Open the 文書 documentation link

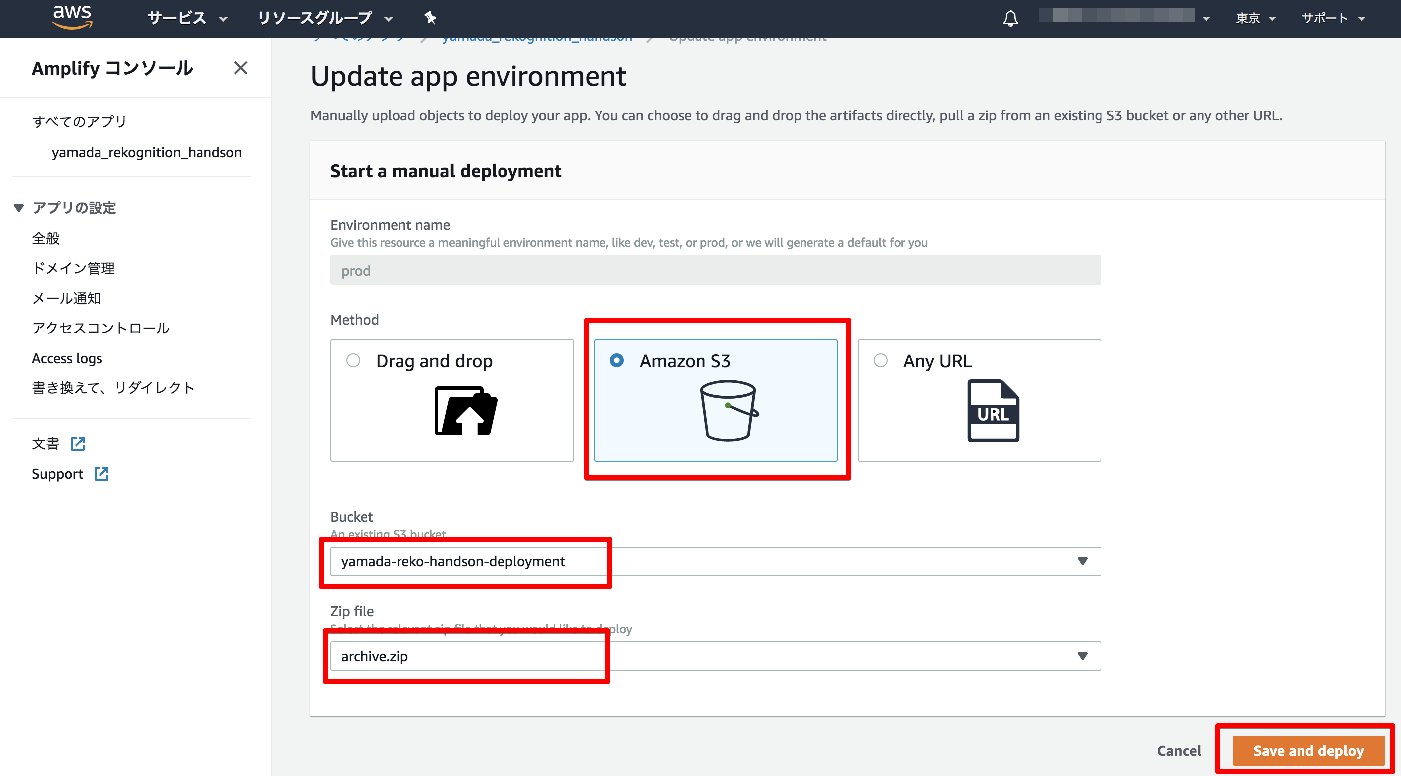46,444
